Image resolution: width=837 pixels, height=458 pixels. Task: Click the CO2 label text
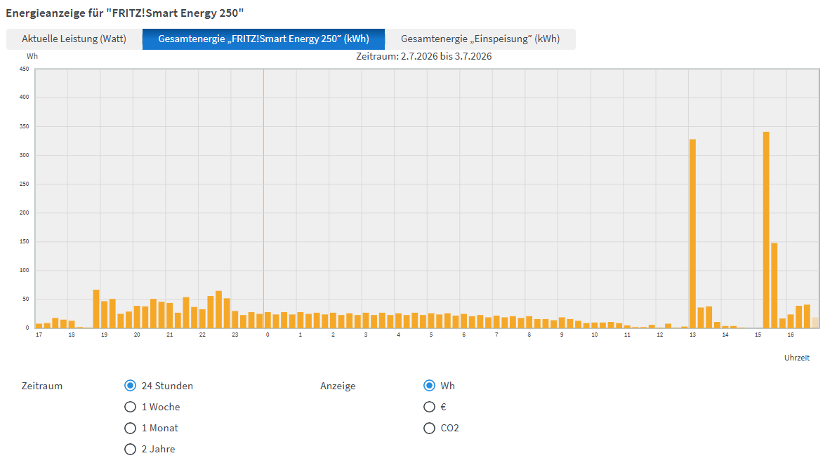tap(449, 428)
